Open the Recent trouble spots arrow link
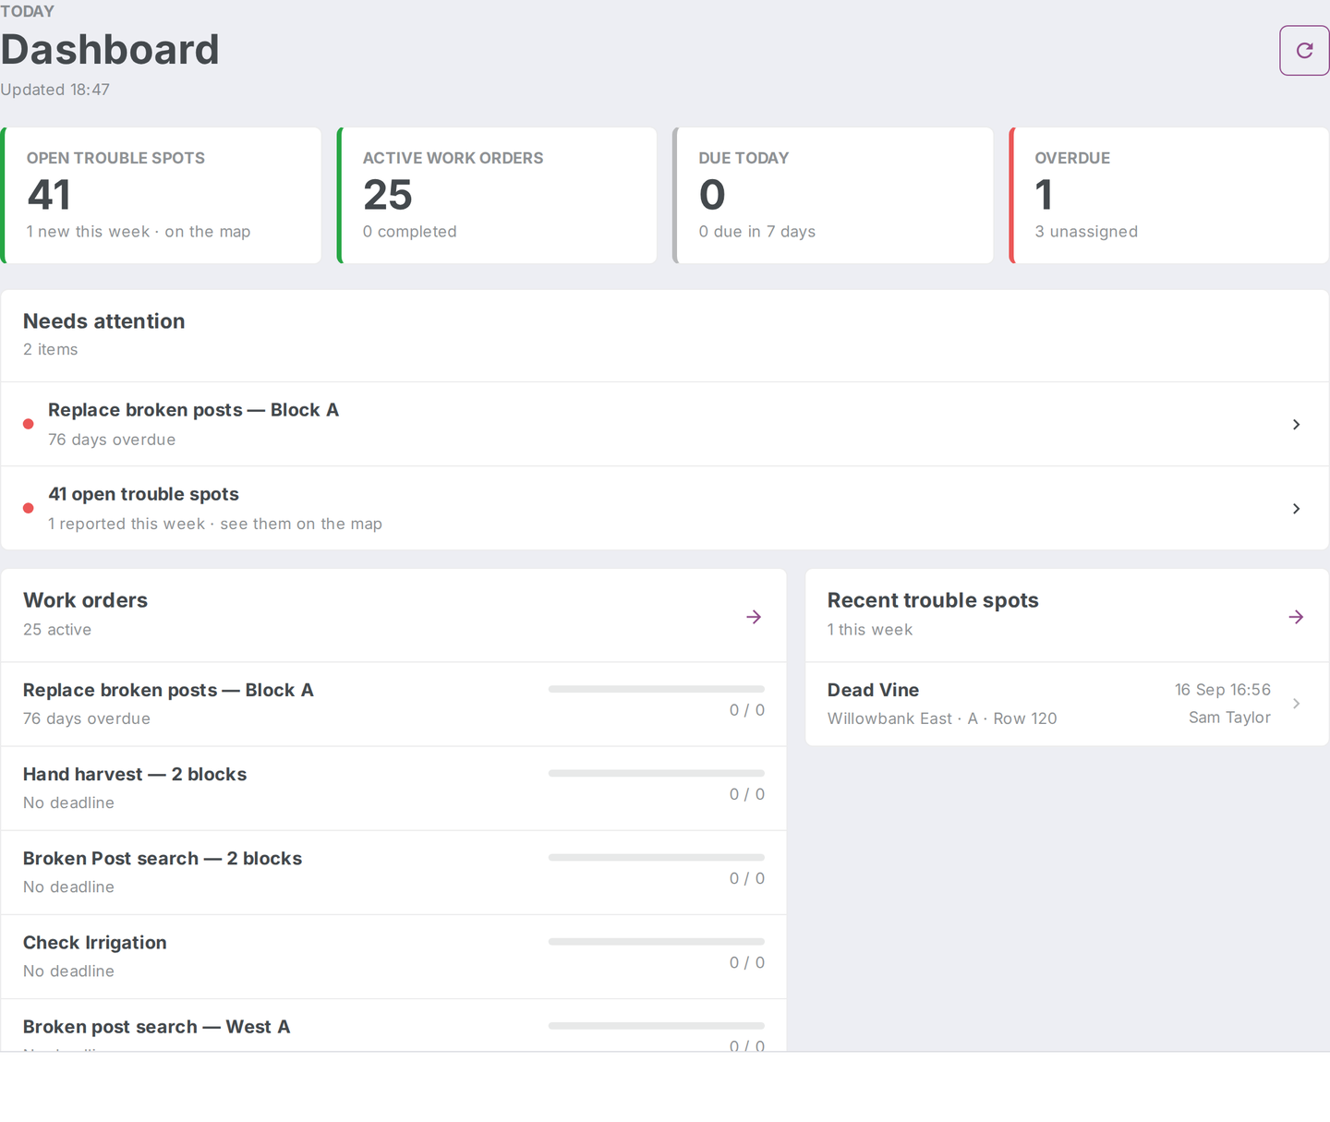 [x=1296, y=617]
